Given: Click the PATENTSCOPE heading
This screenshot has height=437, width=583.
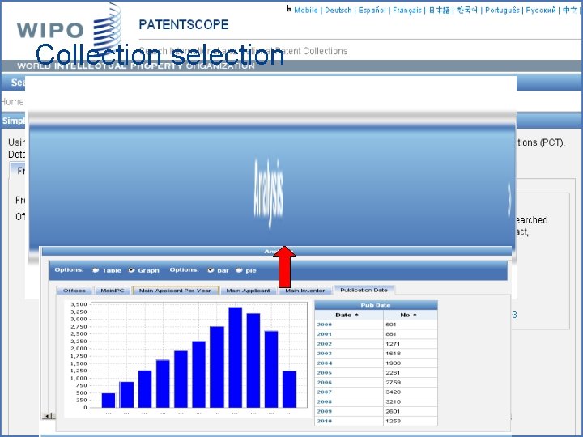Looking at the screenshot, I should [x=184, y=25].
